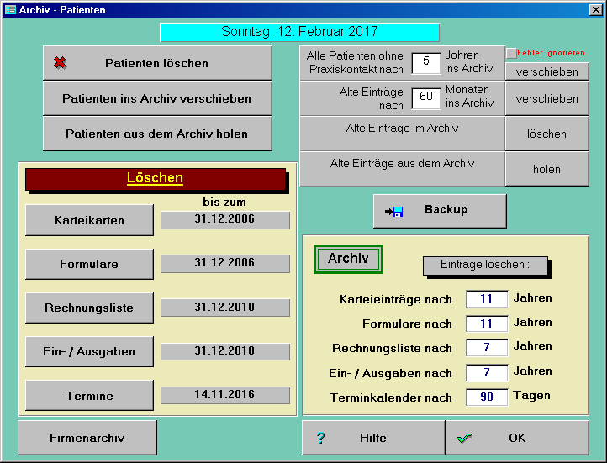Confirm with the green checkmark OK button
The height and width of the screenshot is (463, 607).
click(516, 438)
